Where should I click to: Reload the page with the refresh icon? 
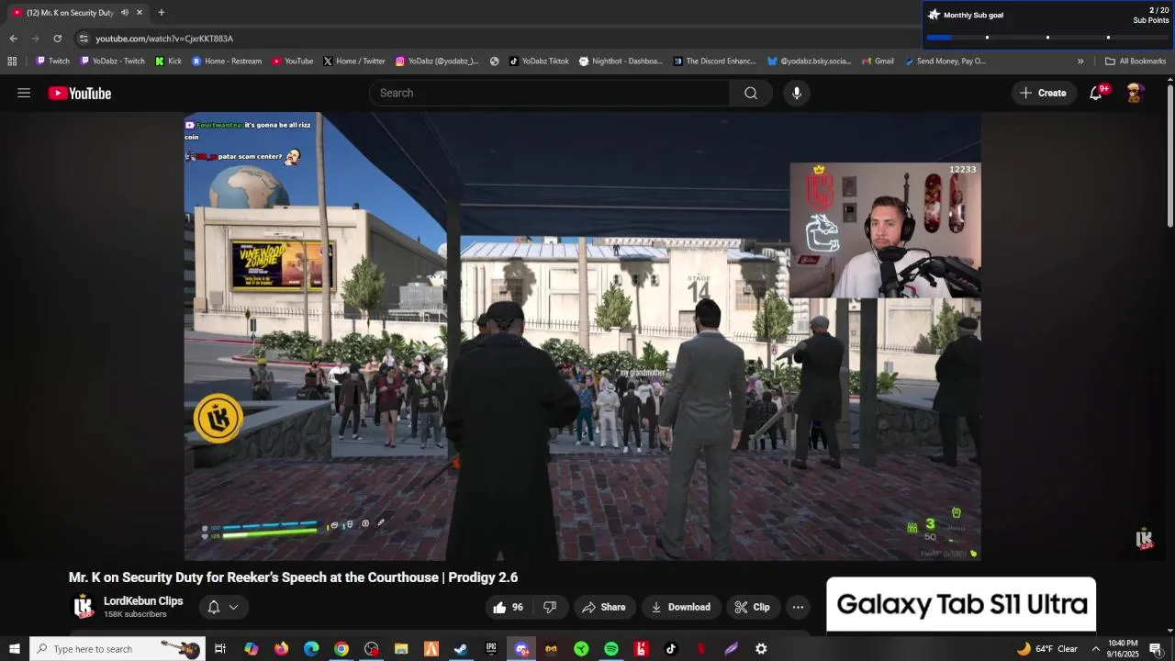coord(57,39)
